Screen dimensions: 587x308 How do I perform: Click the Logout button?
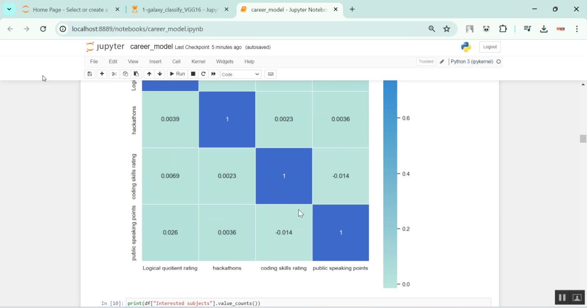490,47
